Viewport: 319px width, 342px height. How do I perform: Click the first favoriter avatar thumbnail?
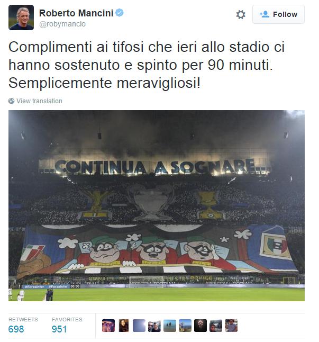click(x=108, y=326)
